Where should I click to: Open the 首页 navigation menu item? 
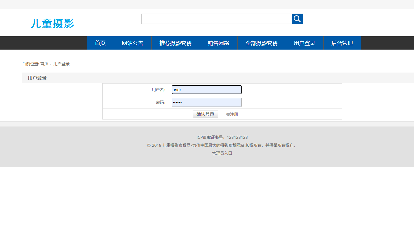click(x=100, y=43)
